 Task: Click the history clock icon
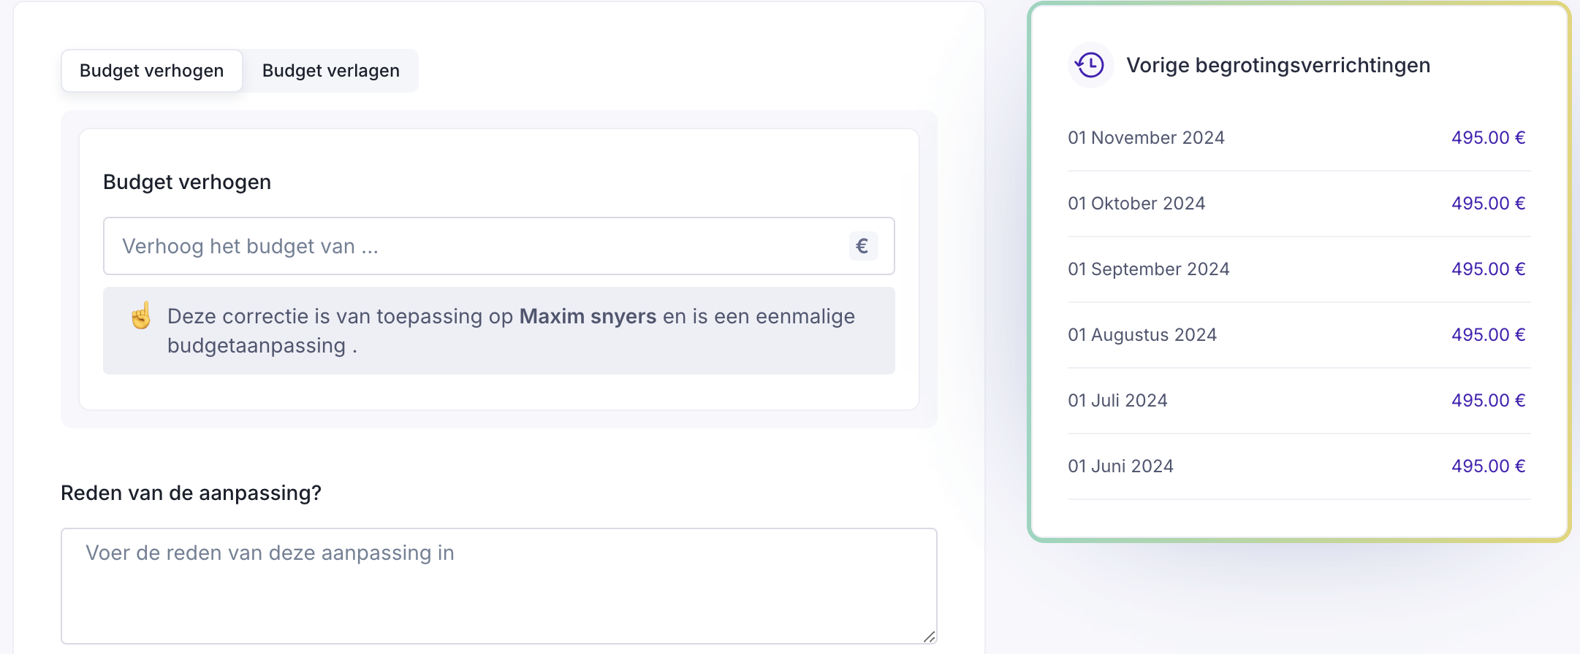point(1090,65)
